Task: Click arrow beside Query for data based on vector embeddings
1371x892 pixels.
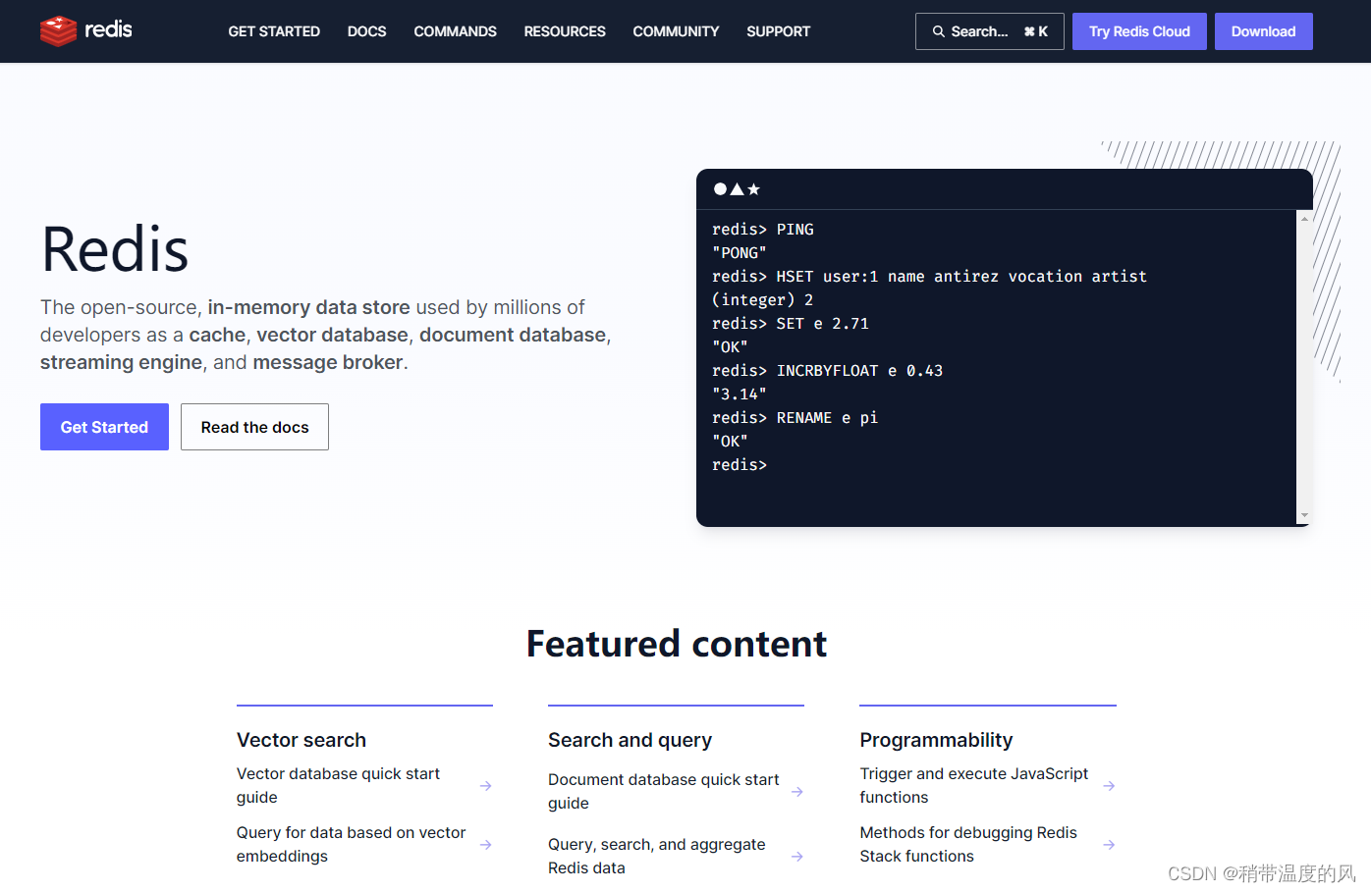Action: (x=485, y=845)
